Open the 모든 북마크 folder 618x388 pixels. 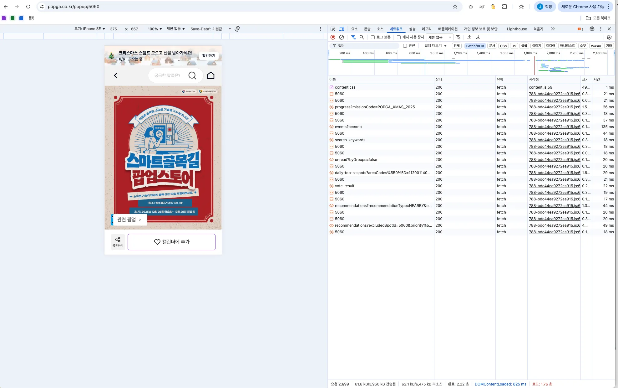(598, 18)
